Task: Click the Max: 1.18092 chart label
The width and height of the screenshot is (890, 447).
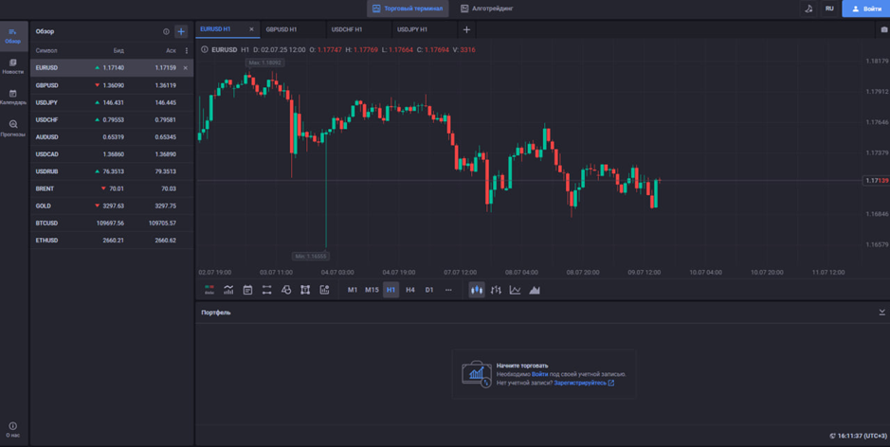Action: pyautogui.click(x=264, y=63)
